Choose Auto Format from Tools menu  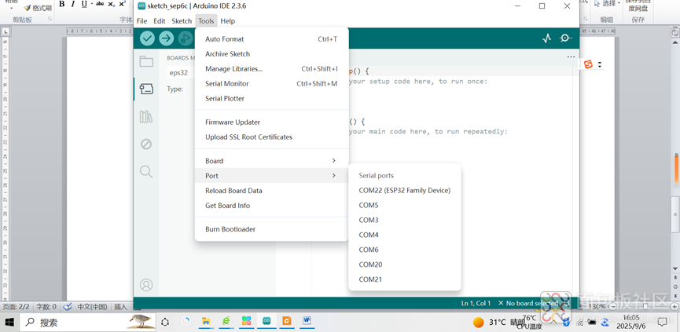coord(225,39)
